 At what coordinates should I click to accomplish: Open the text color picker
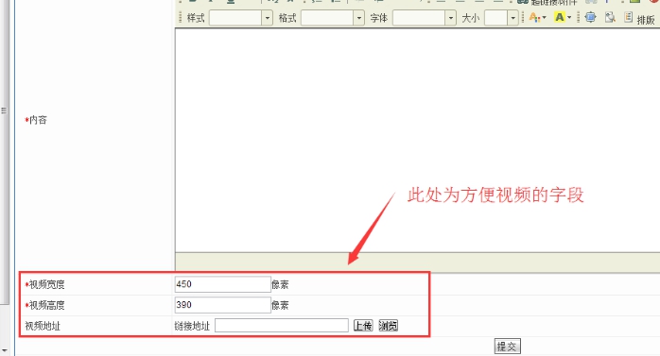(537, 18)
